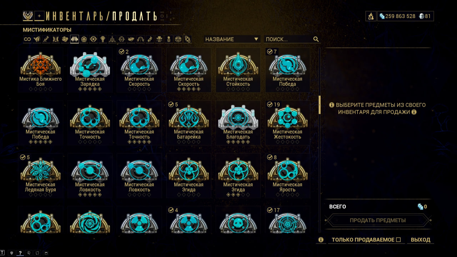The height and width of the screenshot is (257, 457).
Task: Enable the Только продаваемое checkbox
Action: click(x=398, y=240)
